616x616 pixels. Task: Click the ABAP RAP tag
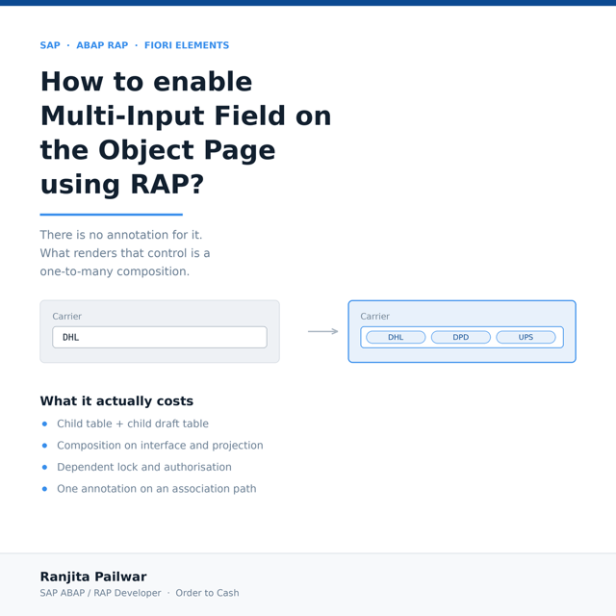click(x=102, y=45)
